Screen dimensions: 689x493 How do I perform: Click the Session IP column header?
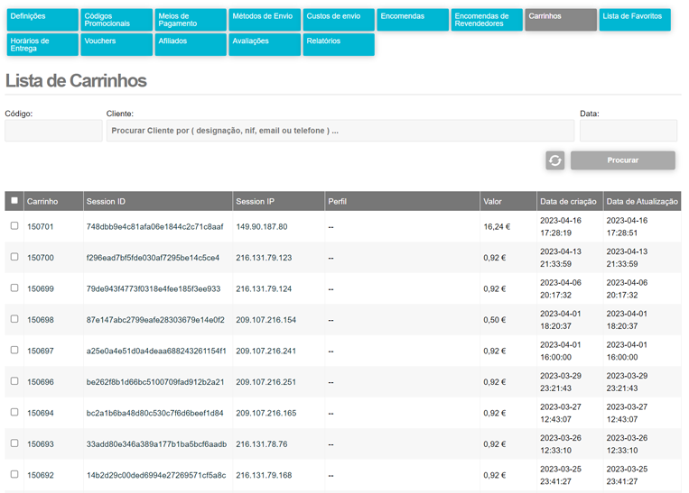(x=256, y=202)
